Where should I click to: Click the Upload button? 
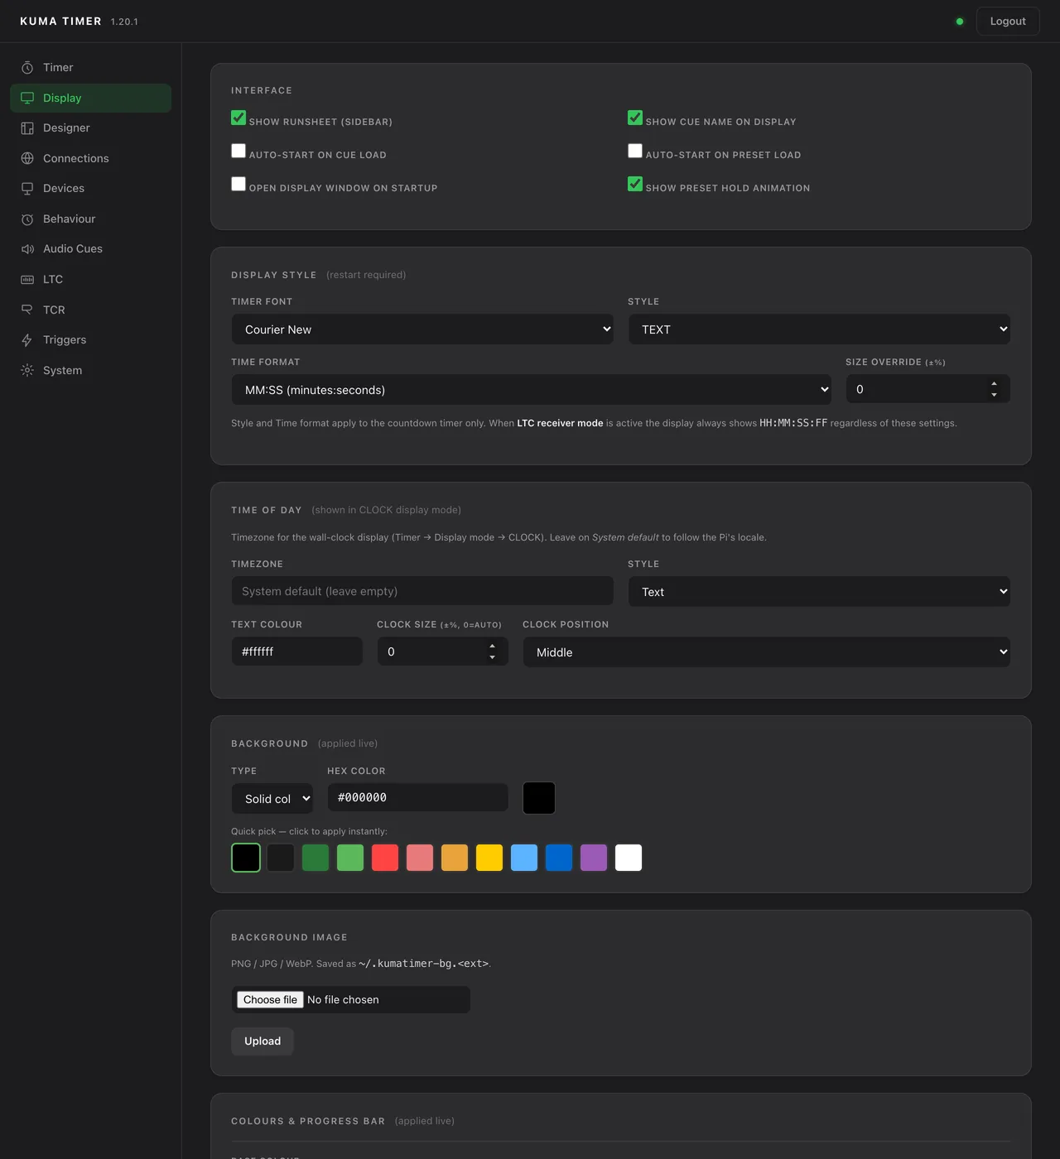point(263,1041)
